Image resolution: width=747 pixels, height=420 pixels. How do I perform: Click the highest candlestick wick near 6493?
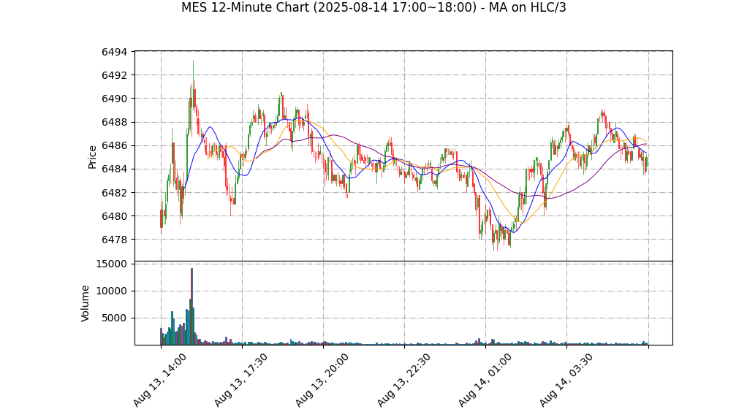(x=193, y=76)
